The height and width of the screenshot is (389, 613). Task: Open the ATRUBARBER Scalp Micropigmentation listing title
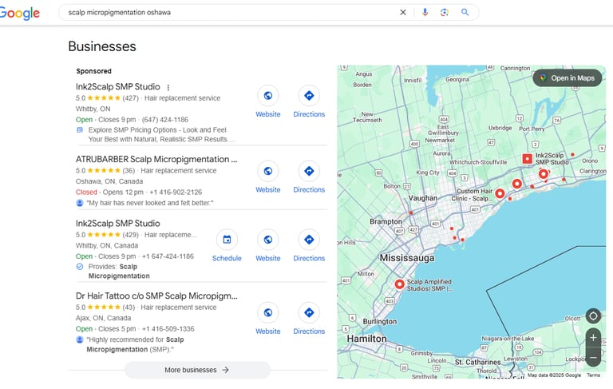coord(156,159)
